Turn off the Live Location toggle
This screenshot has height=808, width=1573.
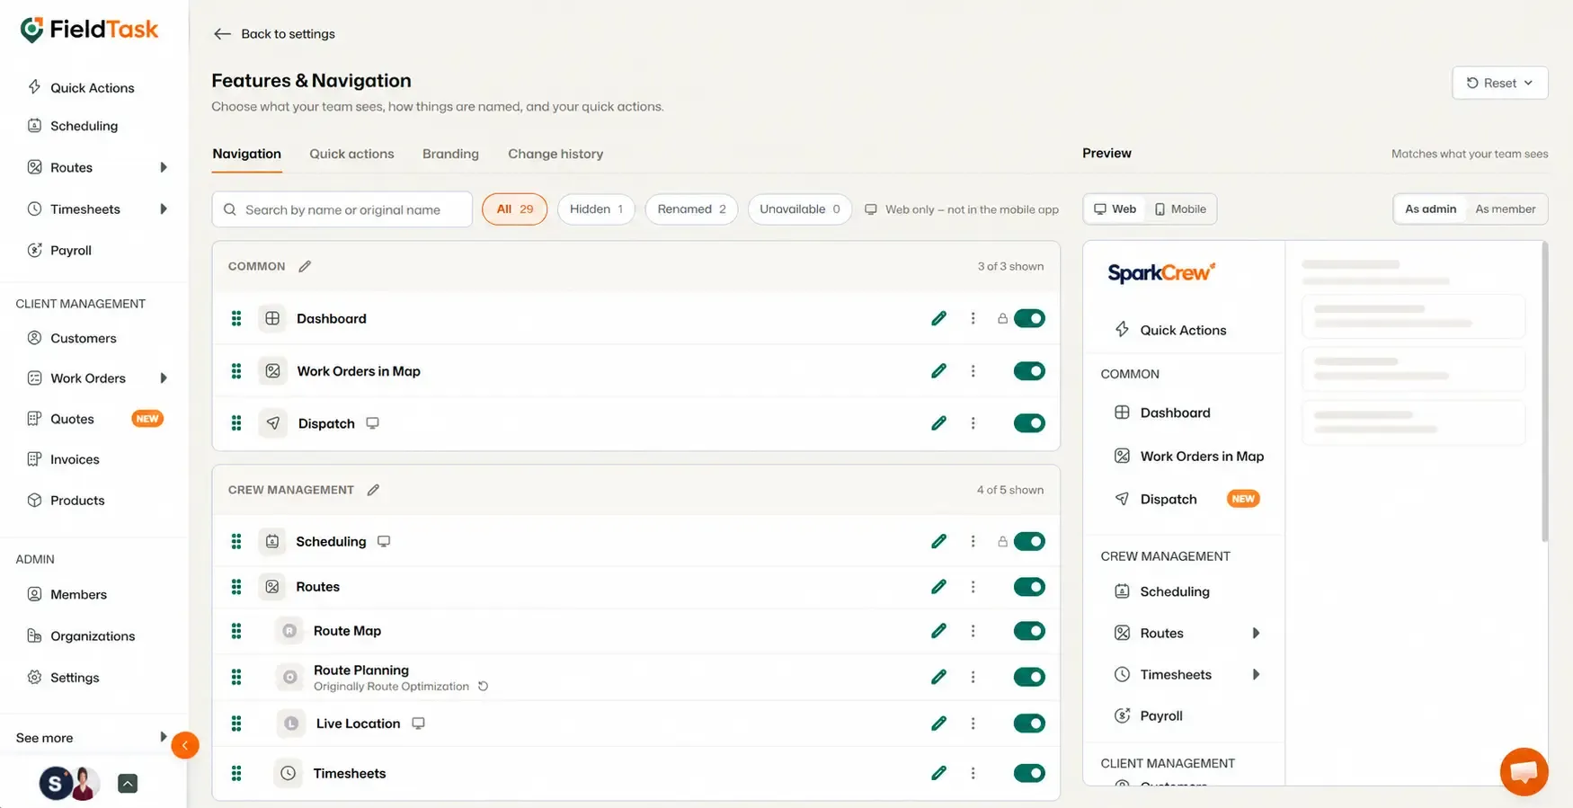pos(1029,724)
